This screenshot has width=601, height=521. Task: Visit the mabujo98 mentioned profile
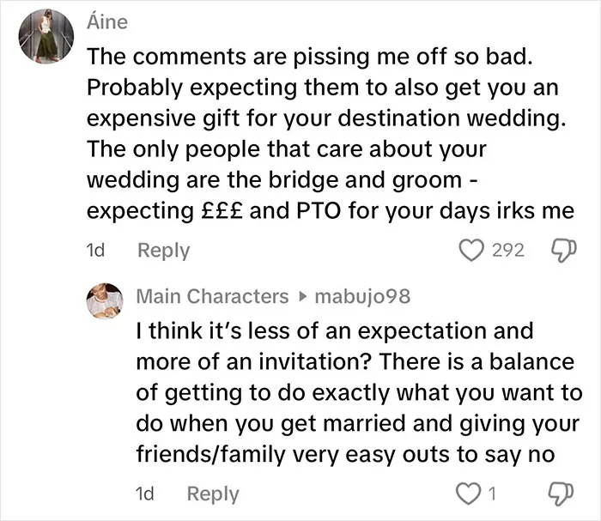tap(362, 297)
